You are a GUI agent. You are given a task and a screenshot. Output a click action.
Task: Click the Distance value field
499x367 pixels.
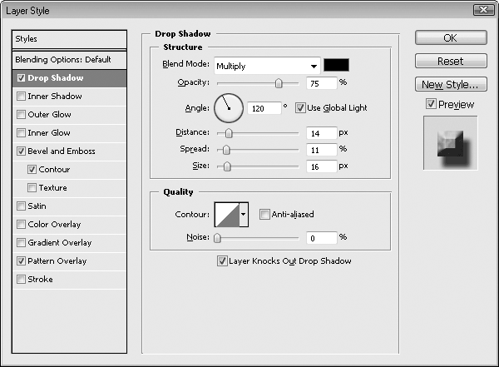321,133
